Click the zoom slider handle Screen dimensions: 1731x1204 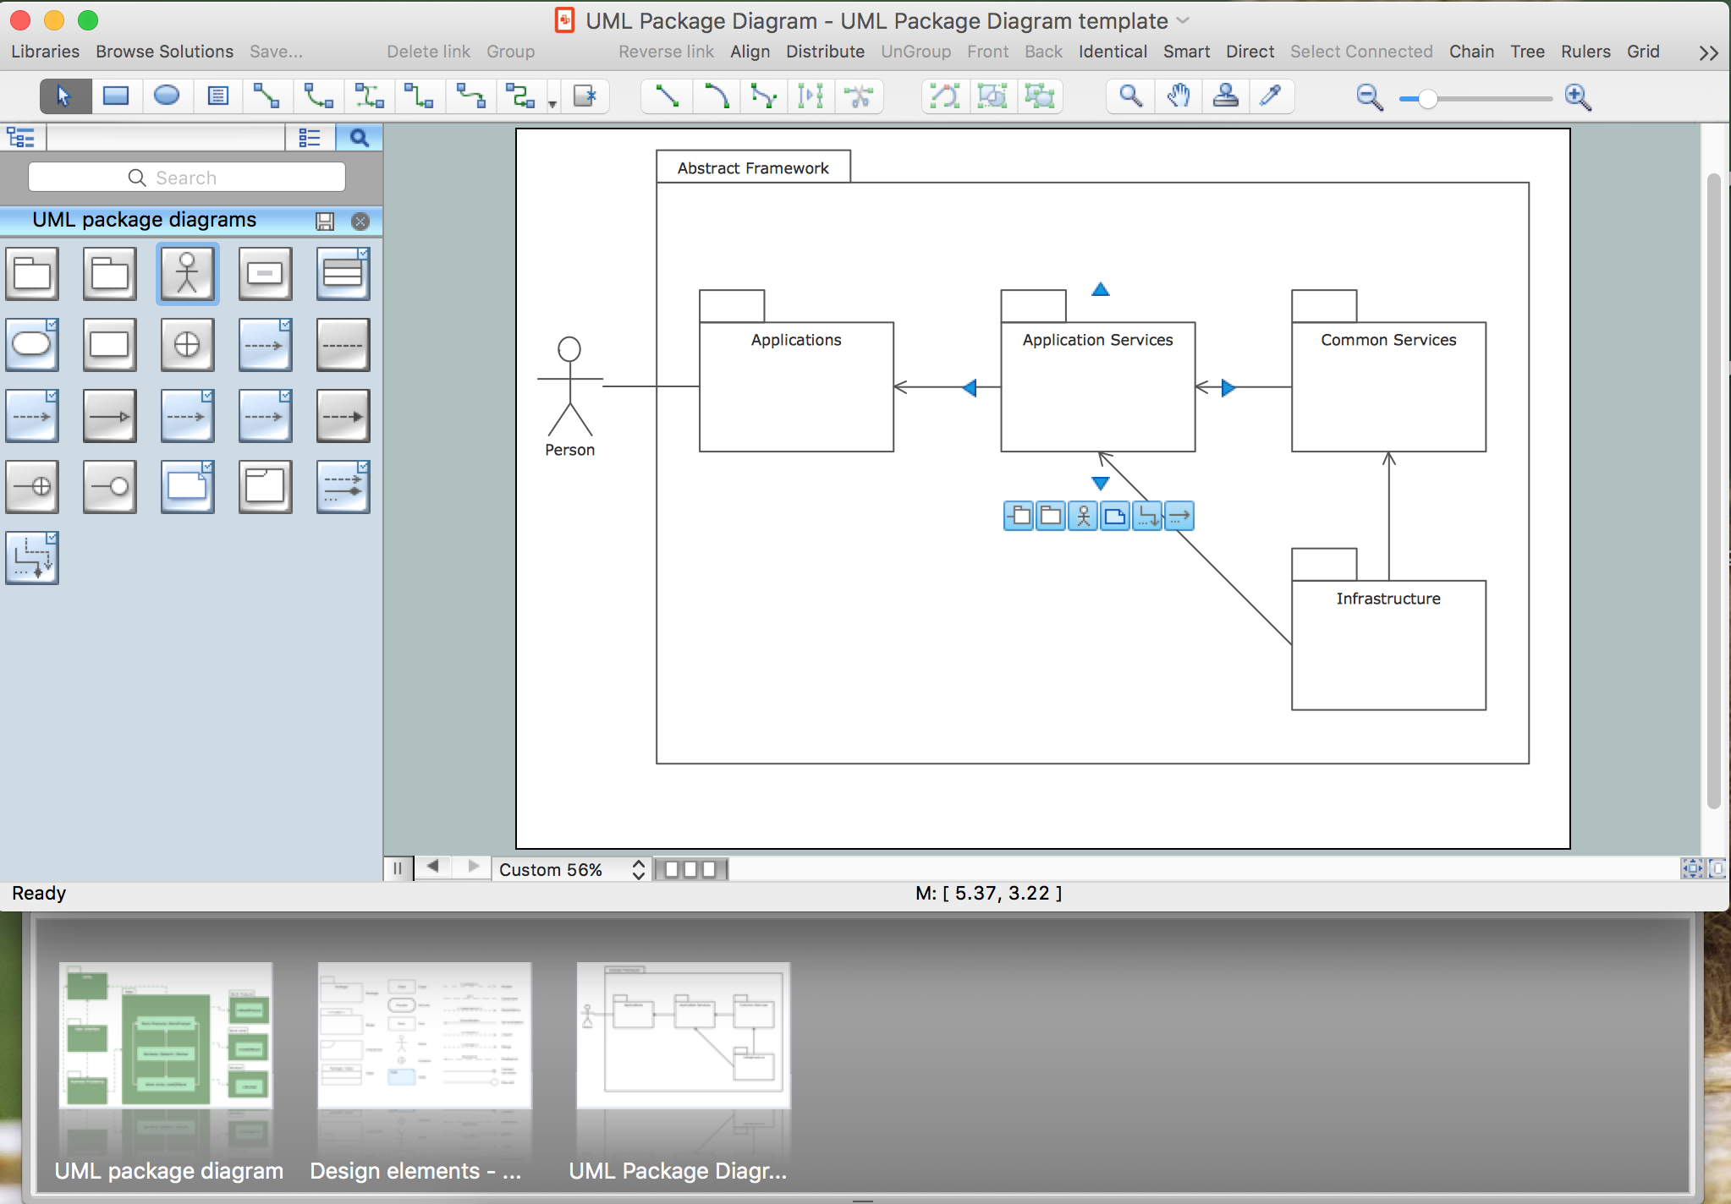tap(1428, 99)
